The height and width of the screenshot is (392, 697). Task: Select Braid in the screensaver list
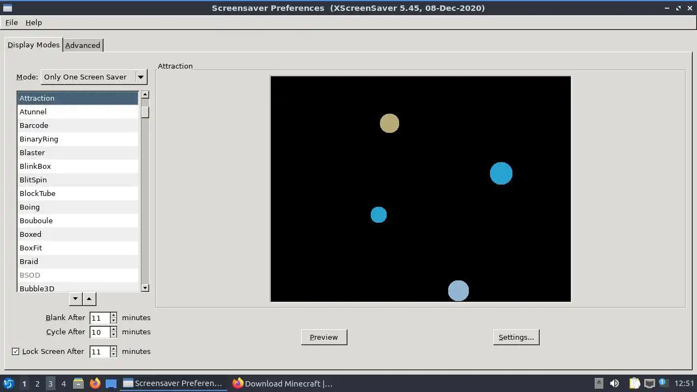coord(78,261)
